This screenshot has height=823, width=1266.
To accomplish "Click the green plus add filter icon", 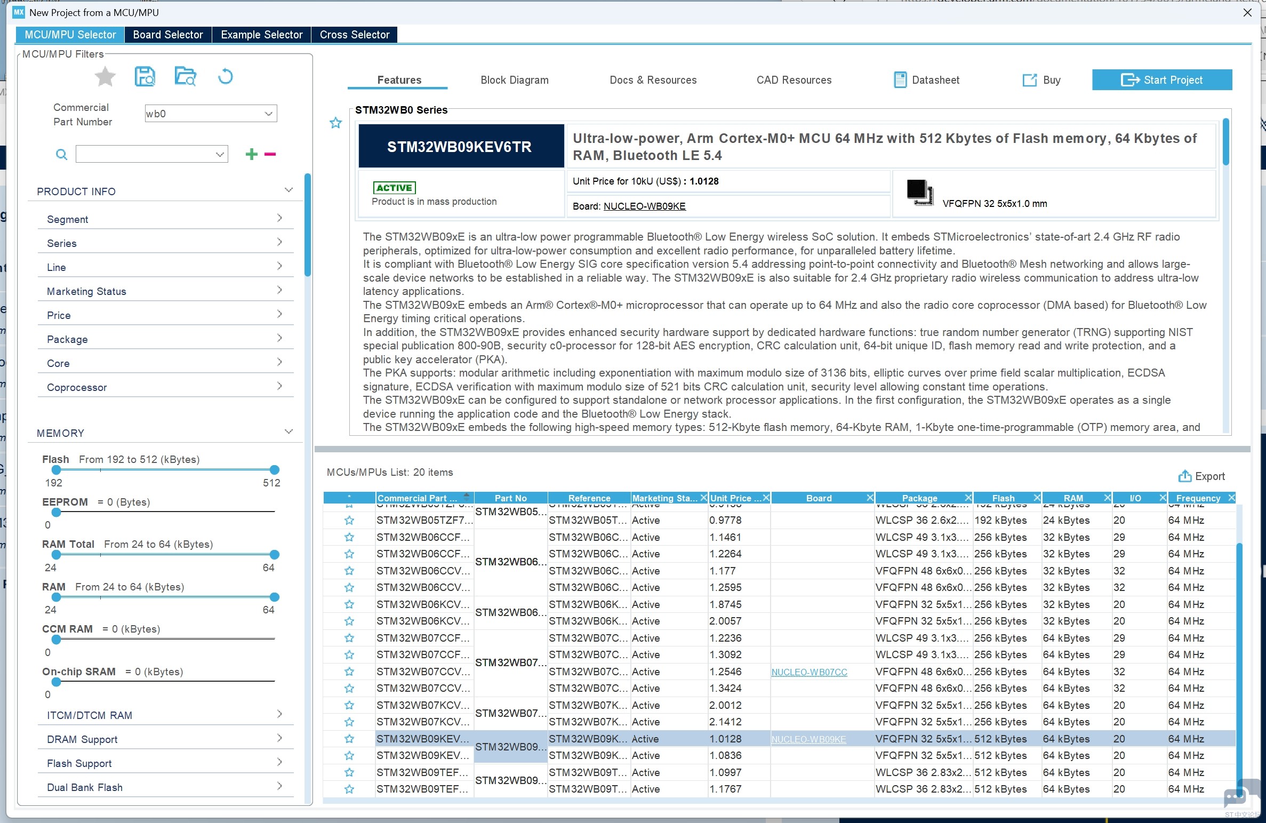I will (251, 155).
